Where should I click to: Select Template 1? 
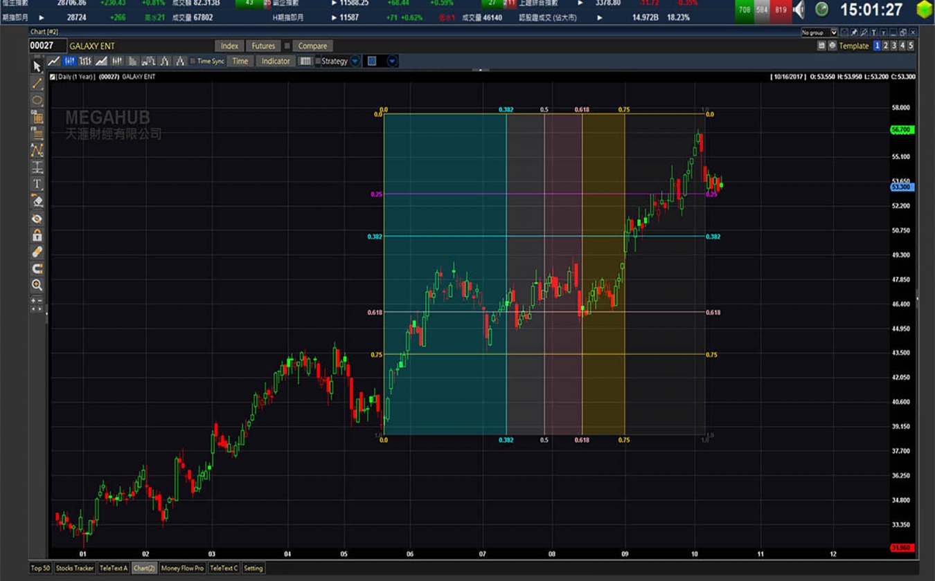[x=877, y=46]
